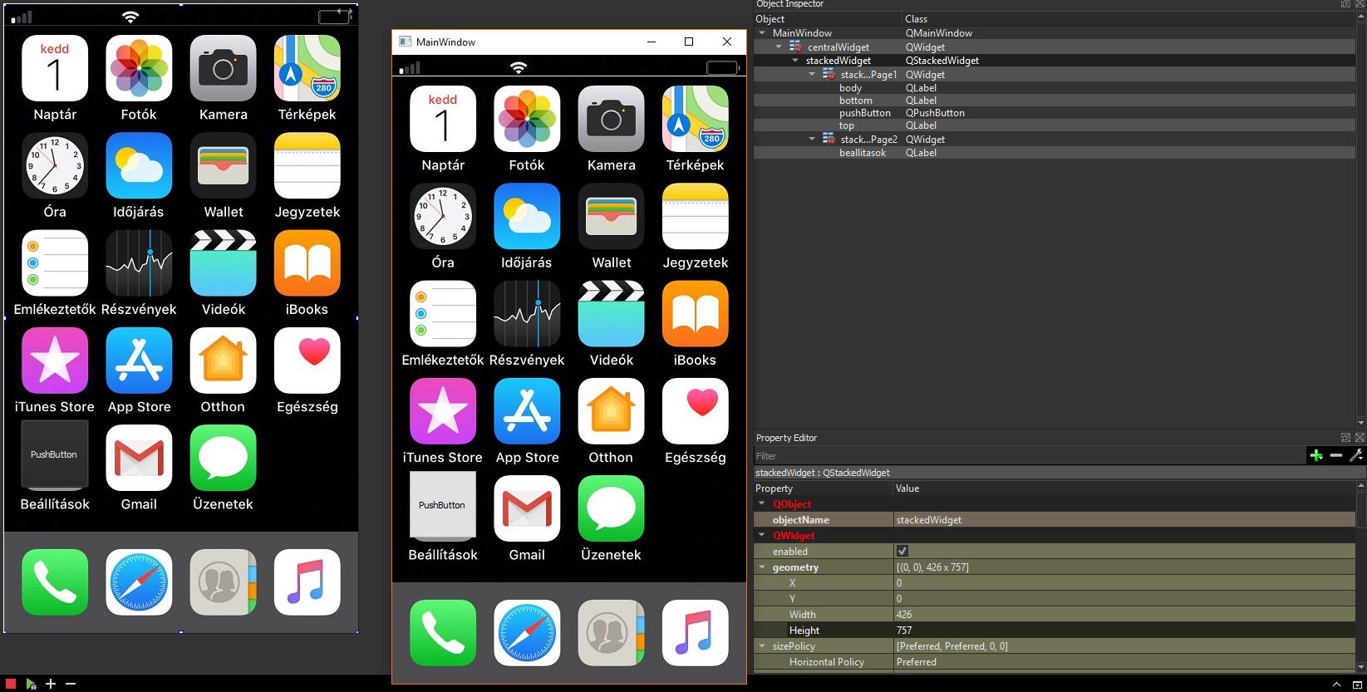
Task: Select the bottom QLabel row
Action: [x=1054, y=101]
